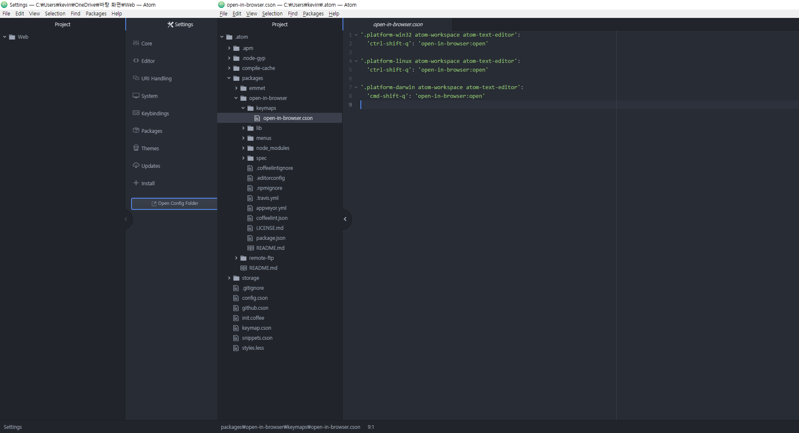Click the README.md book icon under open-in-browser

[251, 248]
